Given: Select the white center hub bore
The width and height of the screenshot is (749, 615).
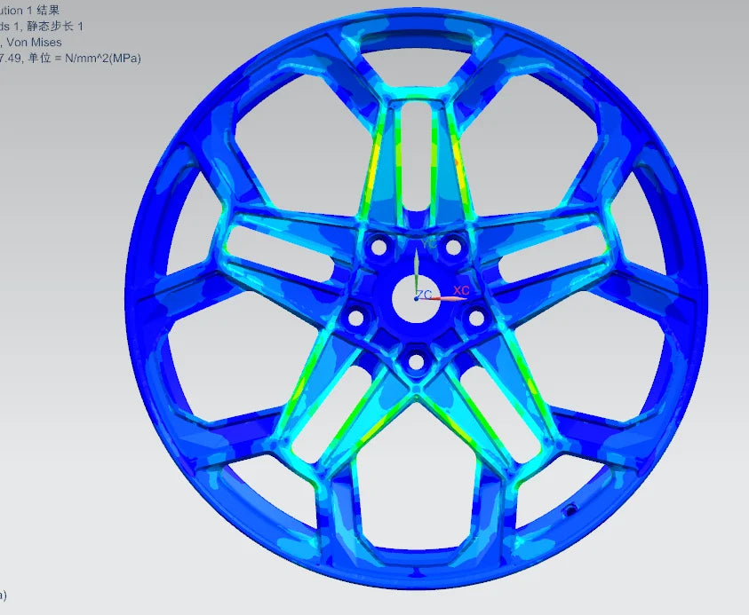Looking at the screenshot, I should pos(416,299).
